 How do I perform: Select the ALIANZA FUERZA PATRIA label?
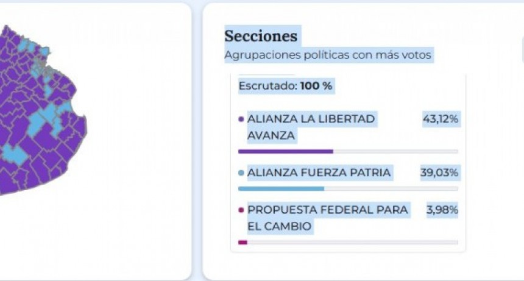click(x=319, y=173)
